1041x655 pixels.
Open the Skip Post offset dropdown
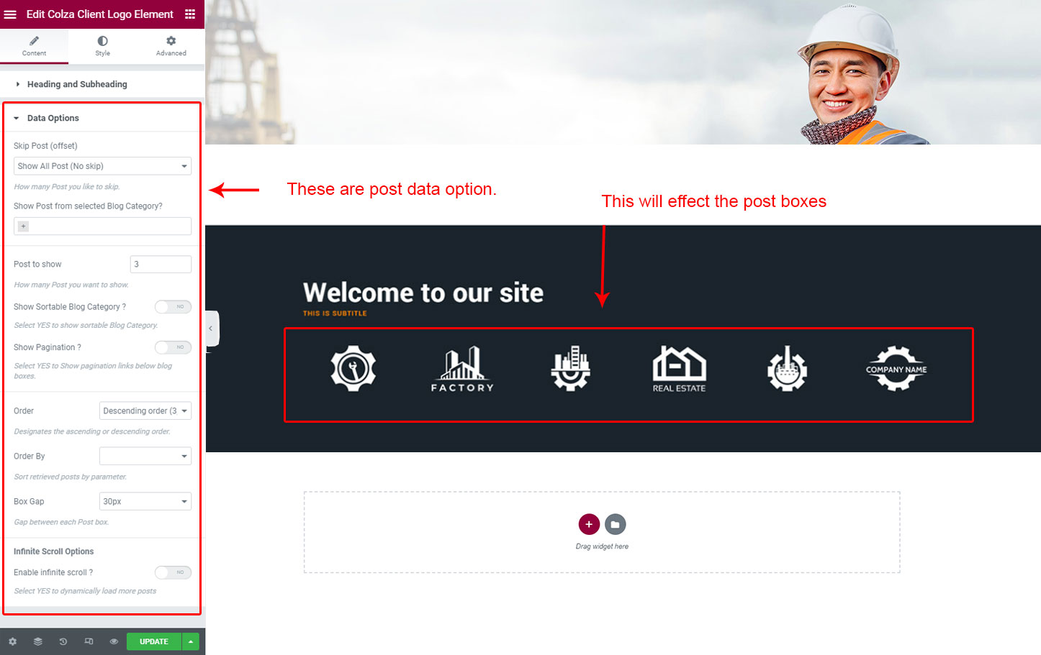(x=102, y=166)
